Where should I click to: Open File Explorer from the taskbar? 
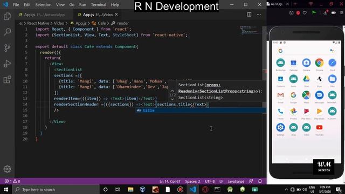pos(130,189)
